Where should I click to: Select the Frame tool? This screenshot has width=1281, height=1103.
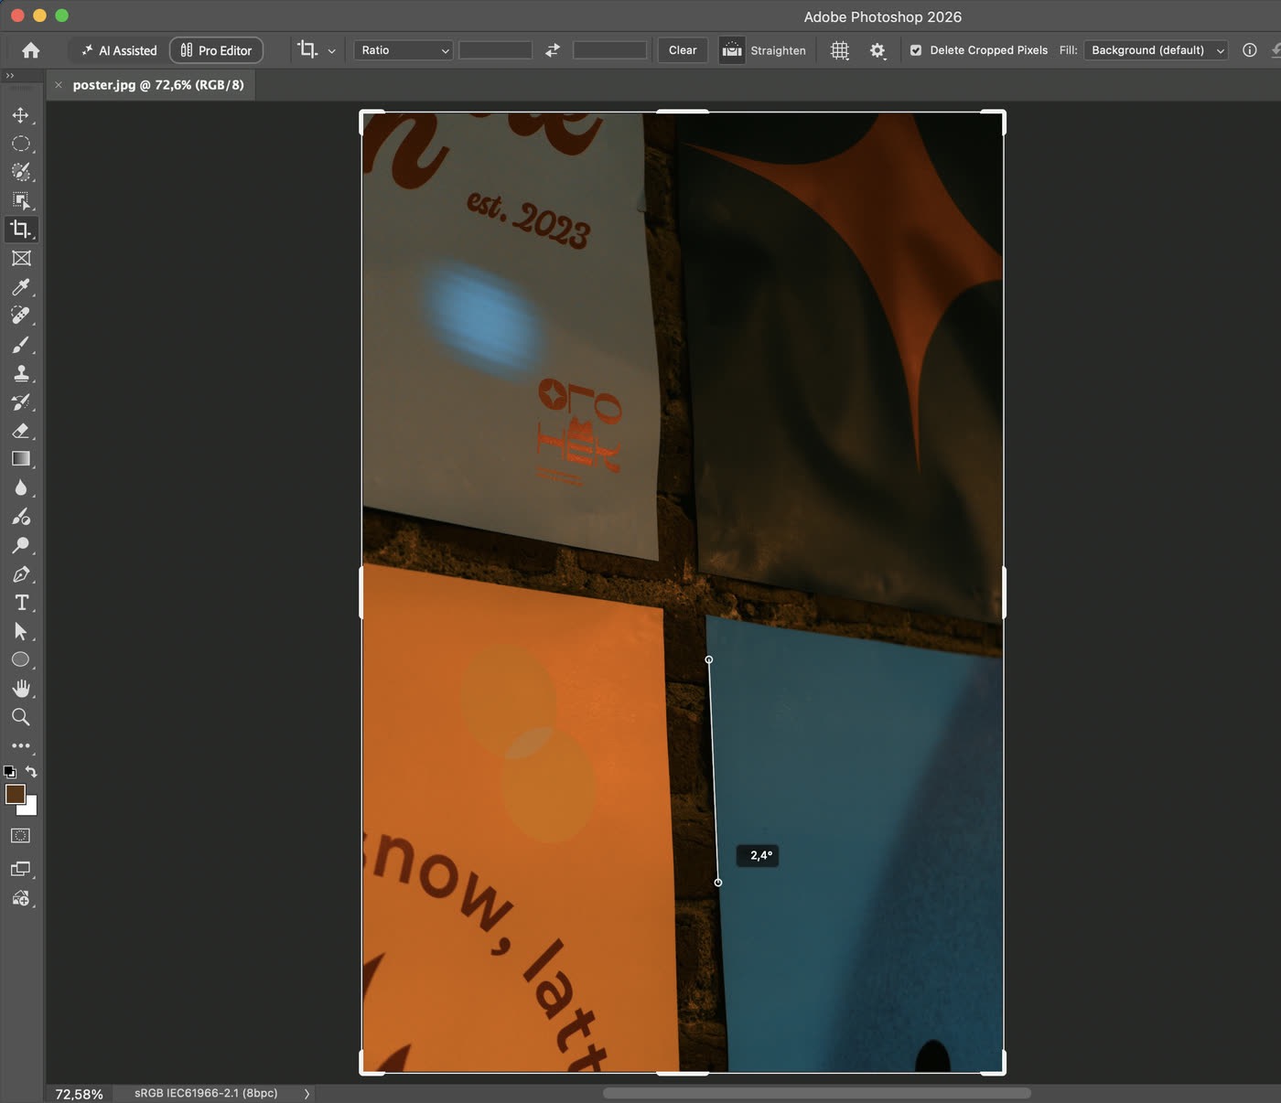[20, 258]
